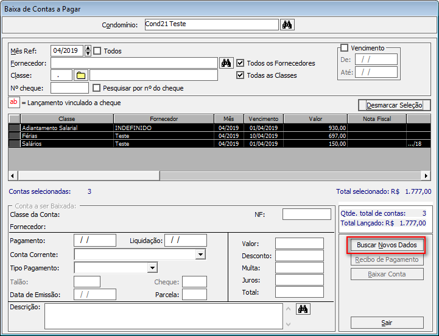
Task: Uncheck Todas as Classes
Action: pos(241,75)
